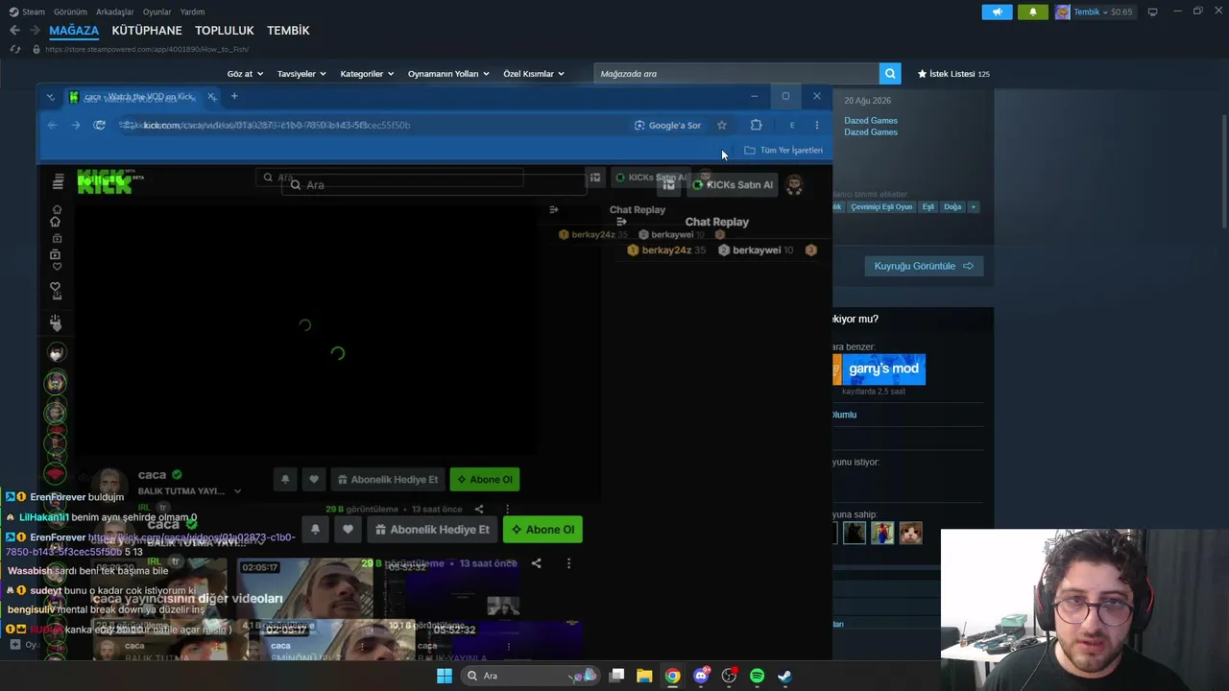Open Kick's hamburger sidebar menu
The height and width of the screenshot is (691, 1229).
coord(59,181)
